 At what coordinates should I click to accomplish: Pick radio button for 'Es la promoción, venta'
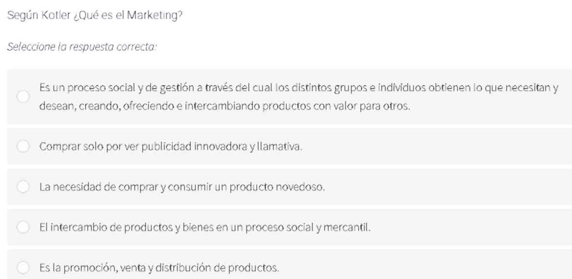[x=23, y=267]
